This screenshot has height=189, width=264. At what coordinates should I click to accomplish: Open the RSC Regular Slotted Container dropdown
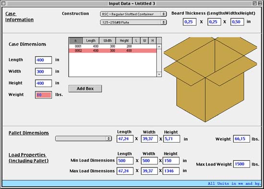click(x=133, y=14)
